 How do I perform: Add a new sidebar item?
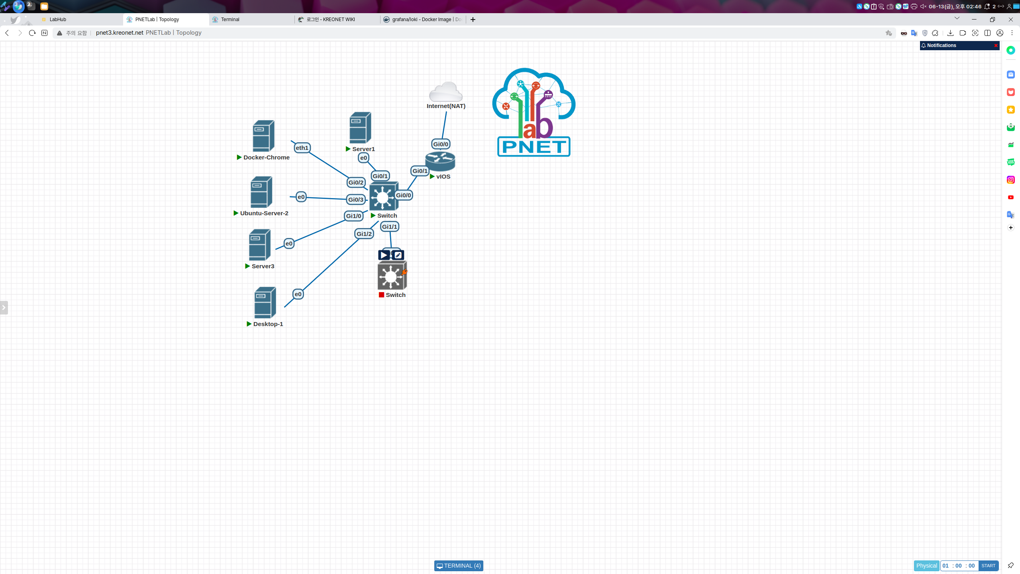1011,228
